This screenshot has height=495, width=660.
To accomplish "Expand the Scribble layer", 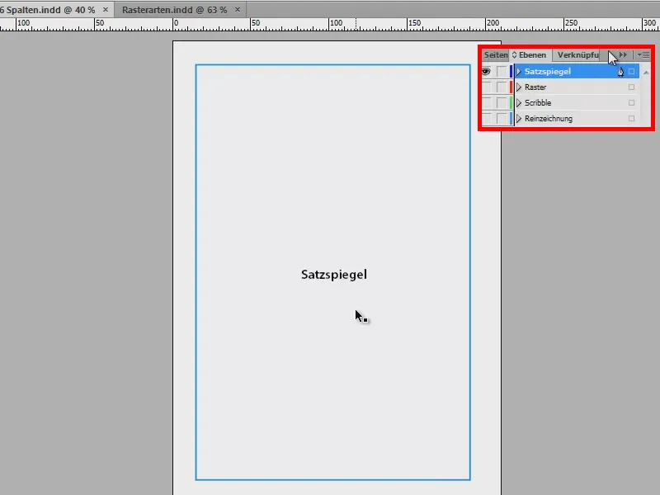I will 518,102.
